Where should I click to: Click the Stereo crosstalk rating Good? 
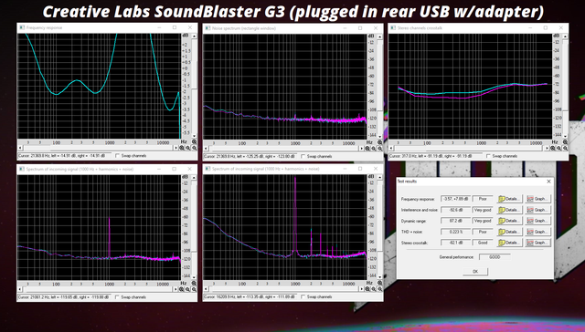coord(483,243)
